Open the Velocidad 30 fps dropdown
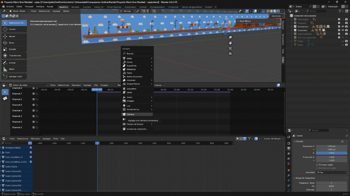This screenshot has width=350, height=196. coord(332,173)
